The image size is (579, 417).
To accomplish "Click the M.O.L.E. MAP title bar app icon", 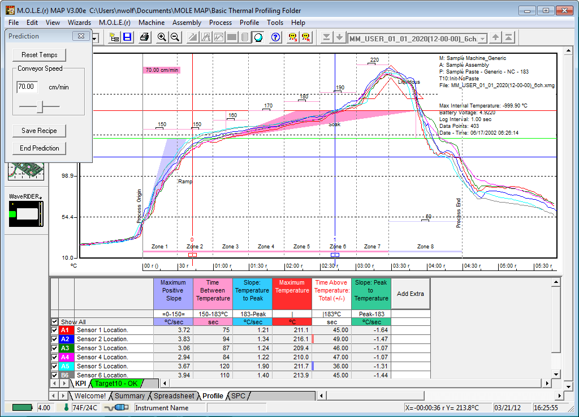I will 10,10.
